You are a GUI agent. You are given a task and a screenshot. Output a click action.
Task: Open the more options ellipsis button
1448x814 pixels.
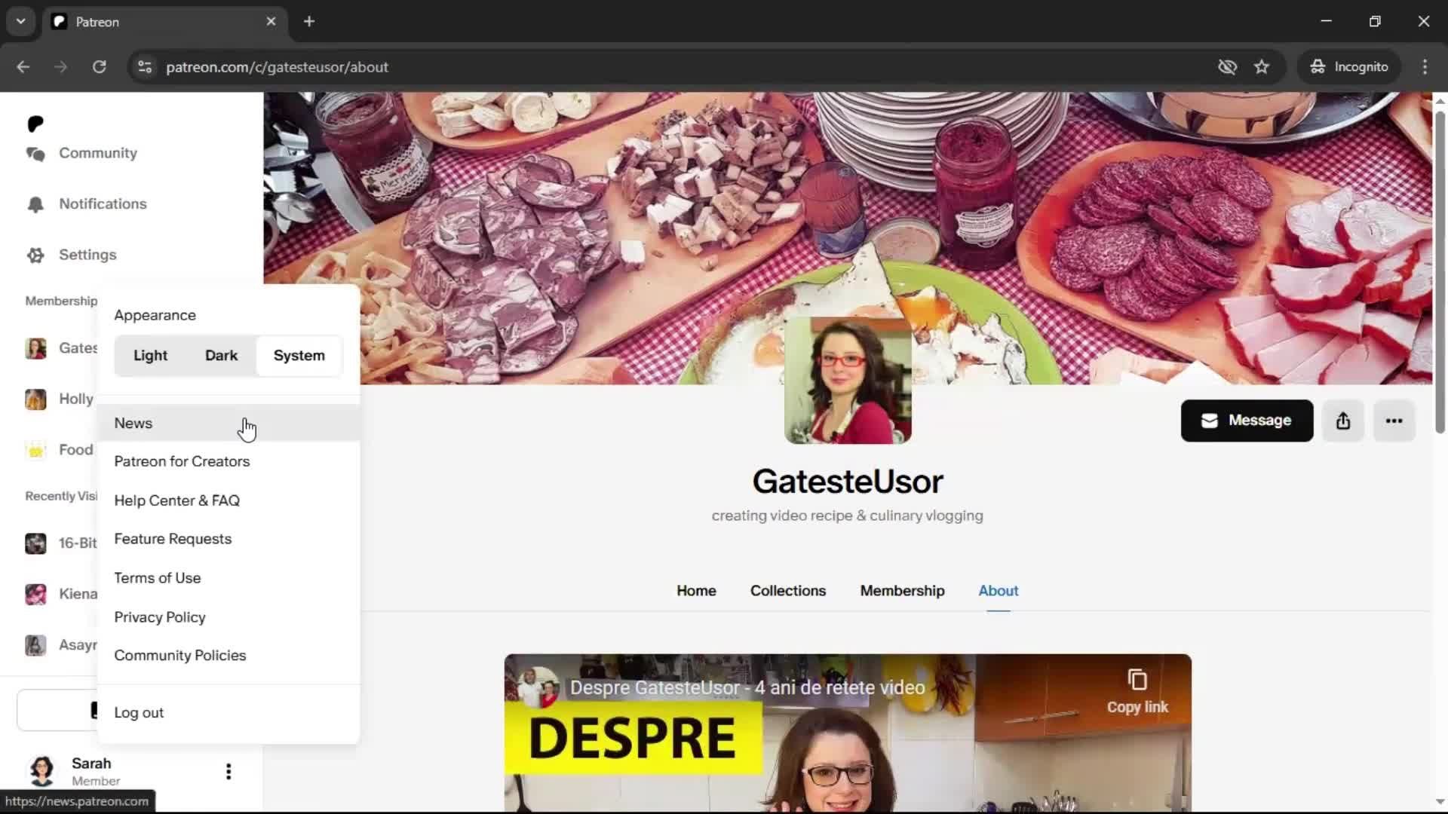pyautogui.click(x=1394, y=421)
